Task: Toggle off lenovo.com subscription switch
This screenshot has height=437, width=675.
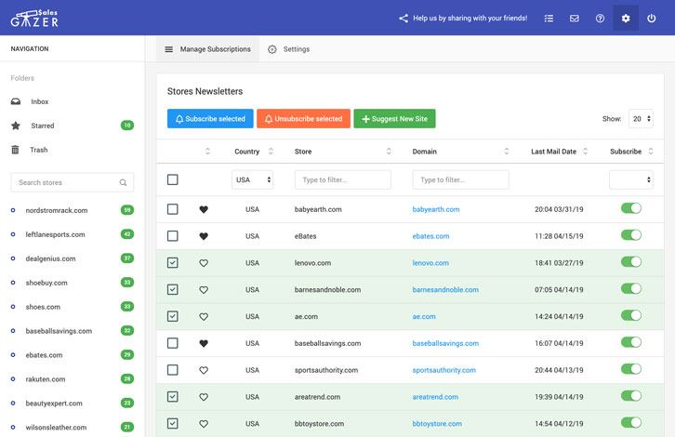Action: [631, 262]
